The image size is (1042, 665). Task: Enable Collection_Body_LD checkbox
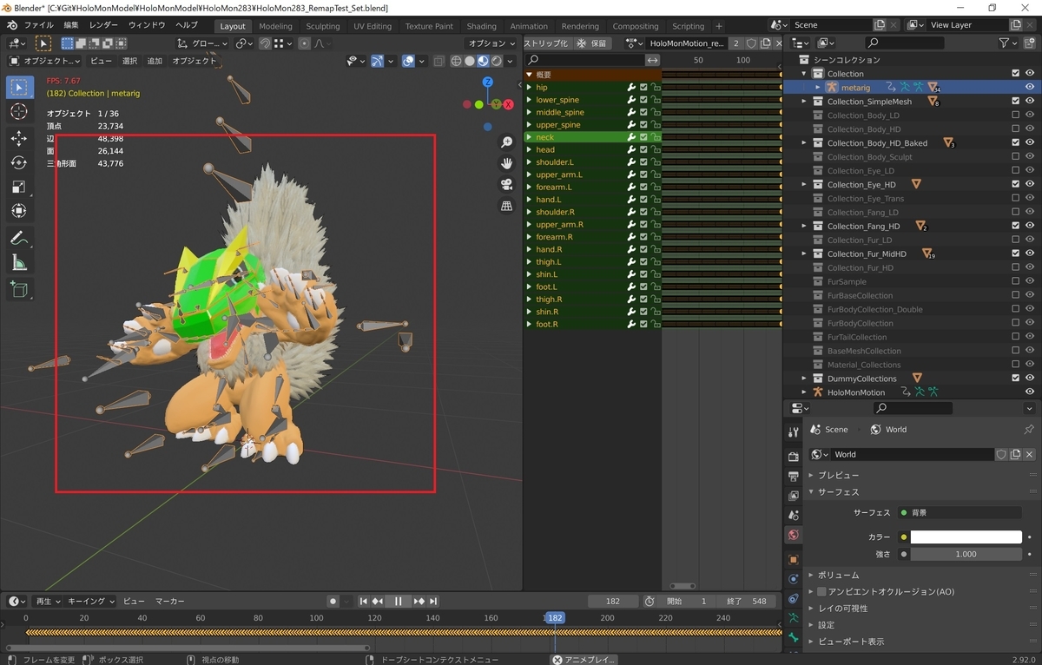(1016, 115)
